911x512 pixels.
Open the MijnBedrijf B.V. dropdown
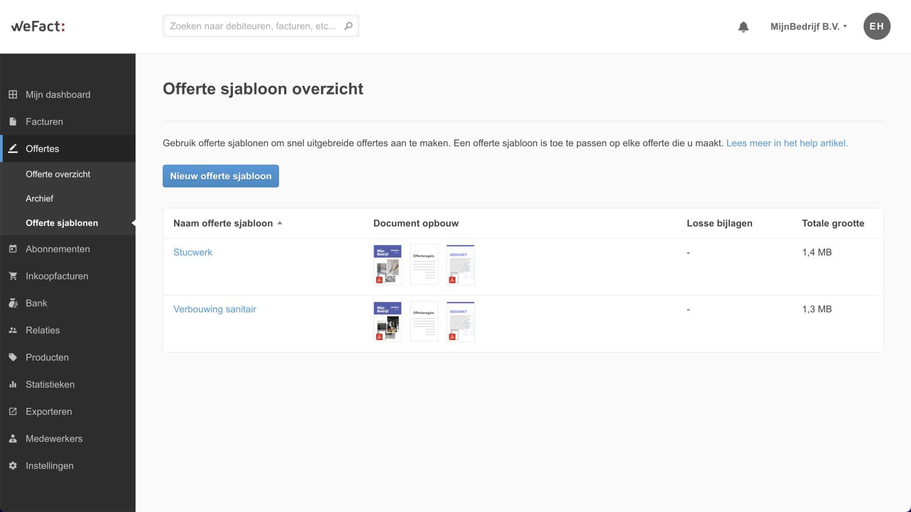click(809, 26)
